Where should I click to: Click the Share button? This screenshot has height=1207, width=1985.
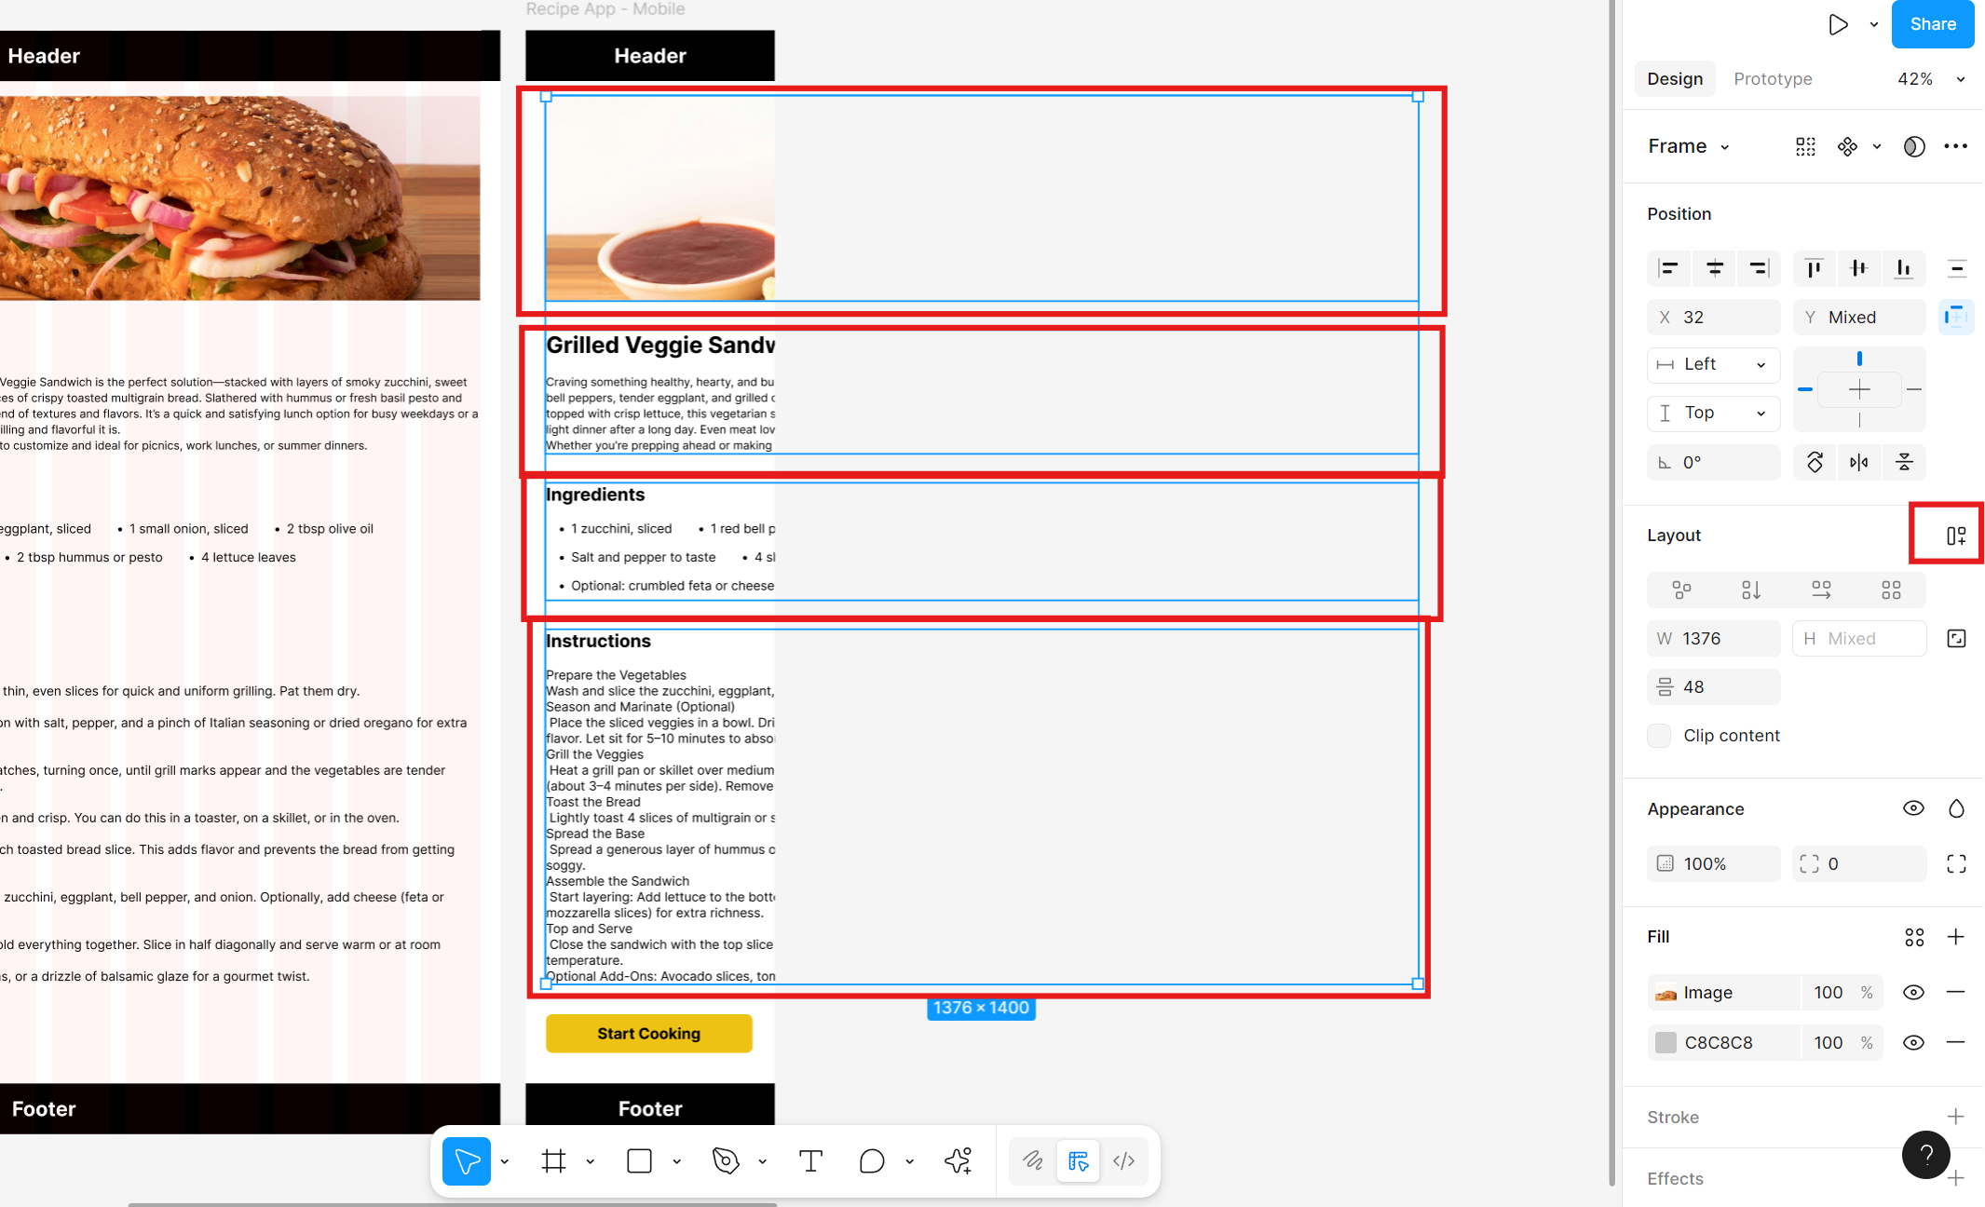tap(1932, 24)
